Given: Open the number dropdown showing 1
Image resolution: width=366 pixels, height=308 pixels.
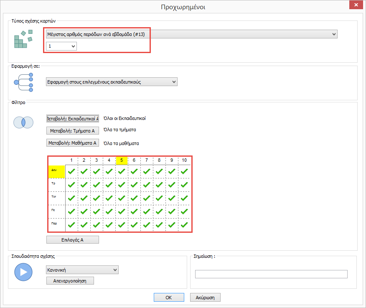Looking at the screenshot, I should [x=61, y=46].
